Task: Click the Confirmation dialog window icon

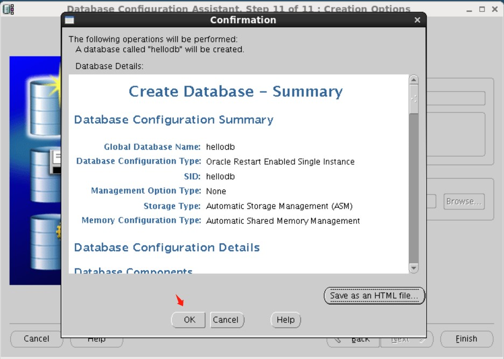Action: point(70,20)
